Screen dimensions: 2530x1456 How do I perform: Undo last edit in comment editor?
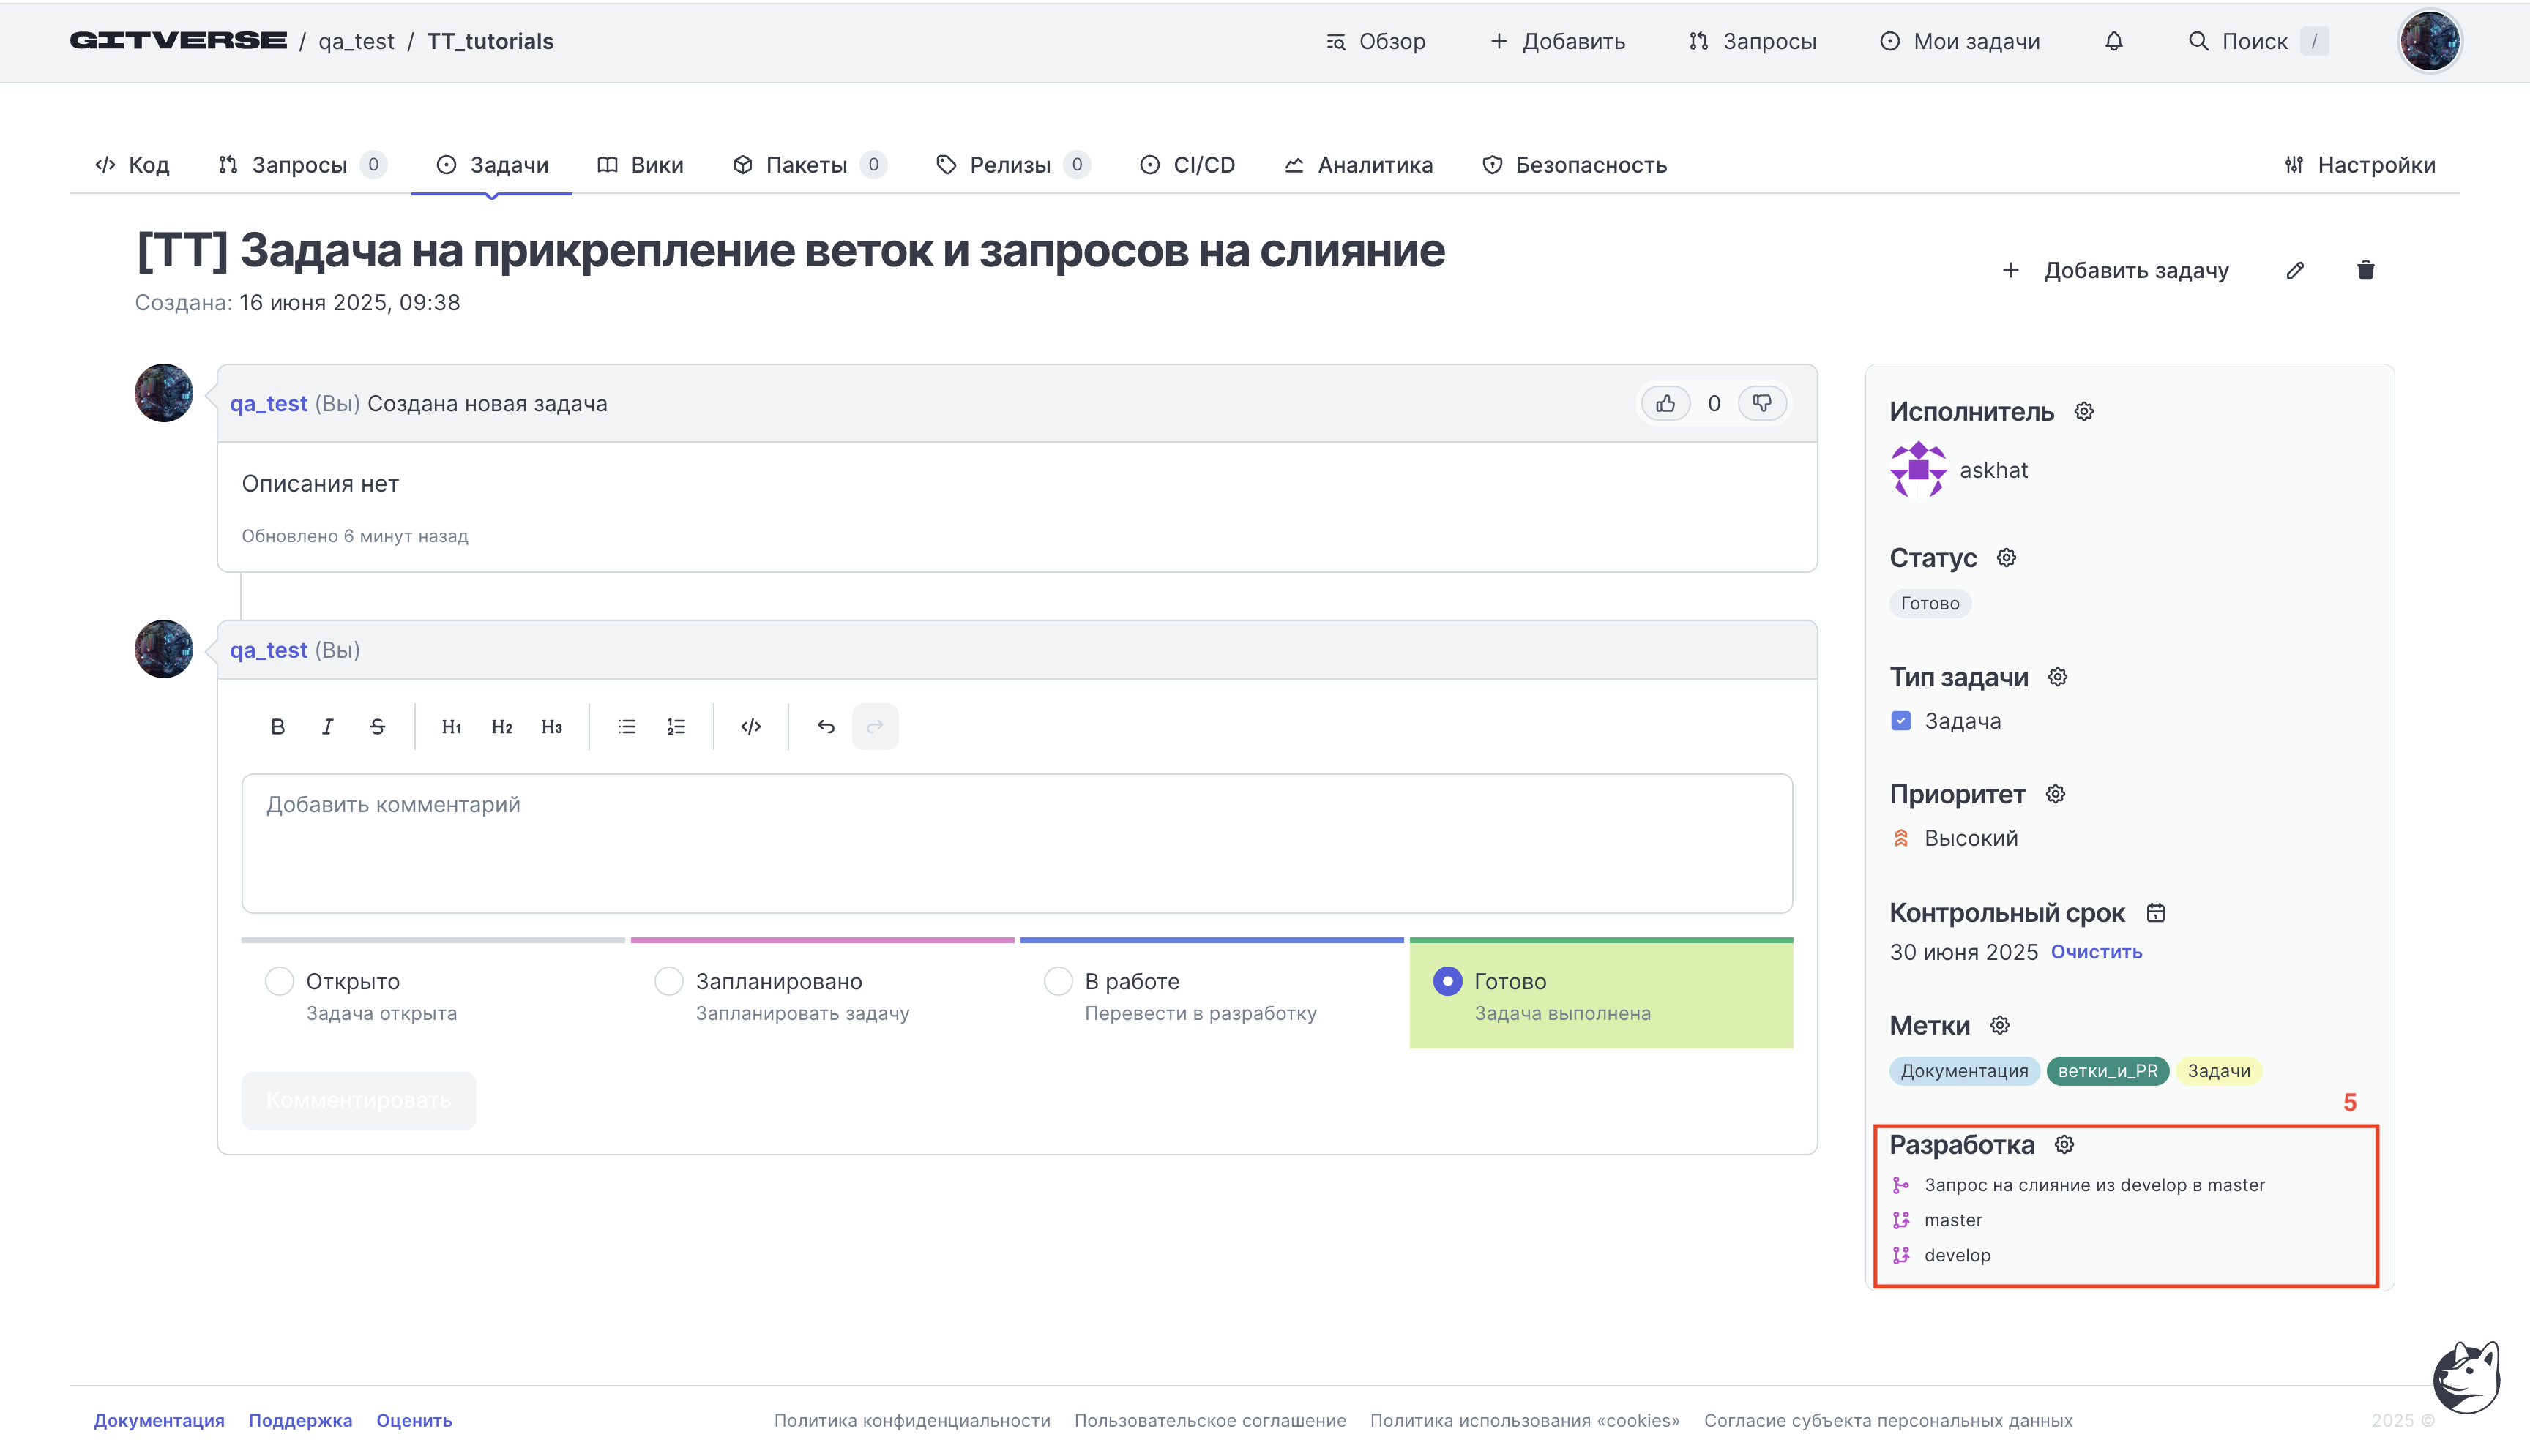click(825, 727)
